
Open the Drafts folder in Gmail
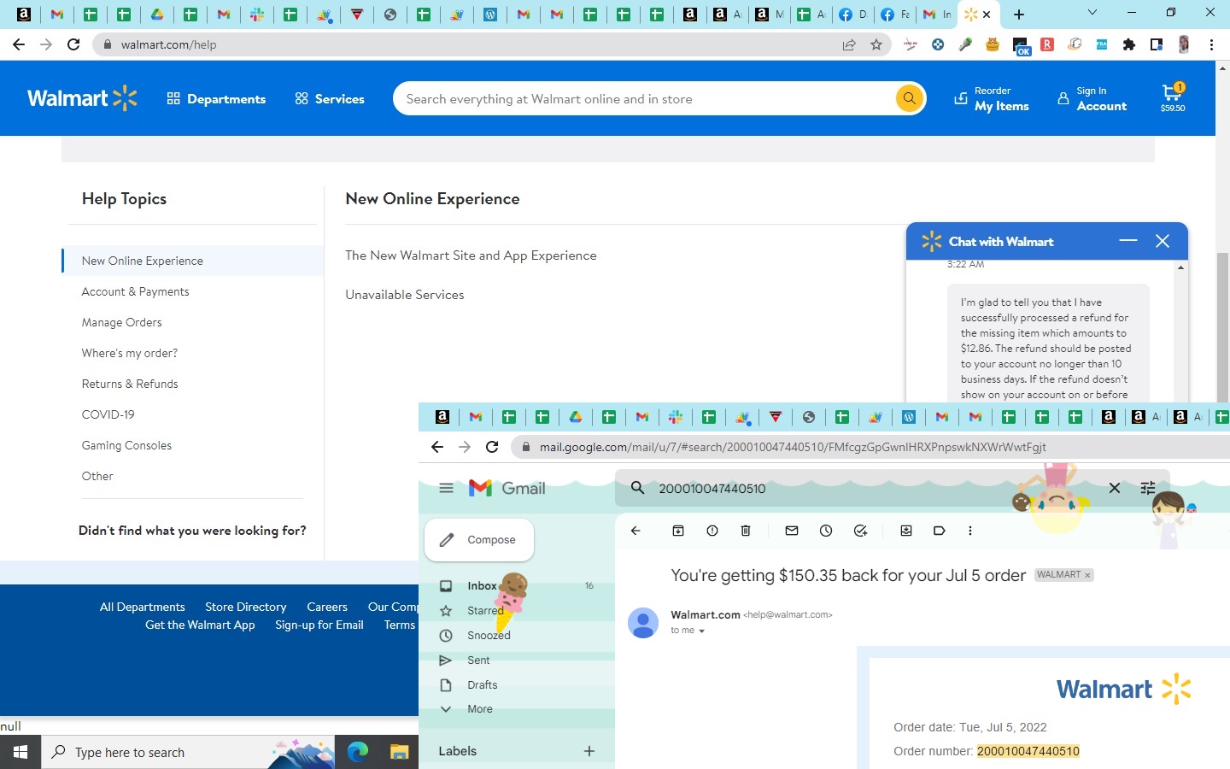click(482, 685)
